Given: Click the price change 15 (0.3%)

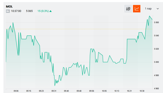Looking at the screenshot, I should 43,11.
